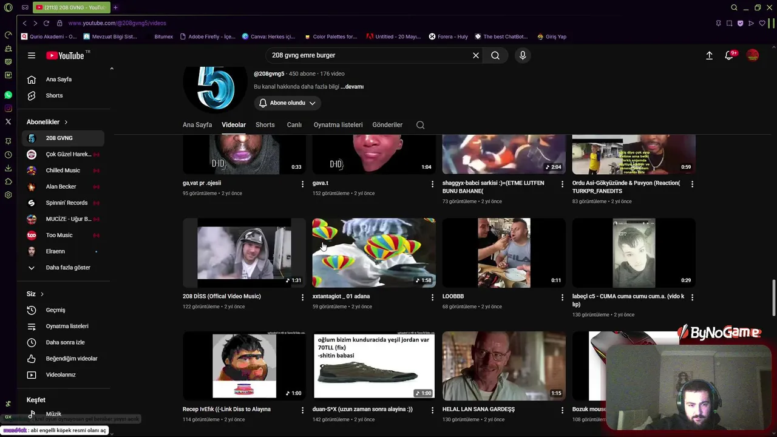Open options for xxtantagiot _ 01 adana
Image resolution: width=777 pixels, height=437 pixels.
[432, 297]
